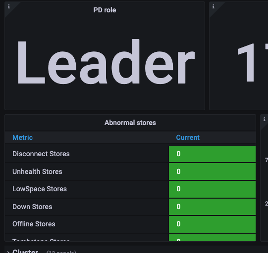
Task: Click green value cell for Unhealth Stores
Action: (212, 171)
